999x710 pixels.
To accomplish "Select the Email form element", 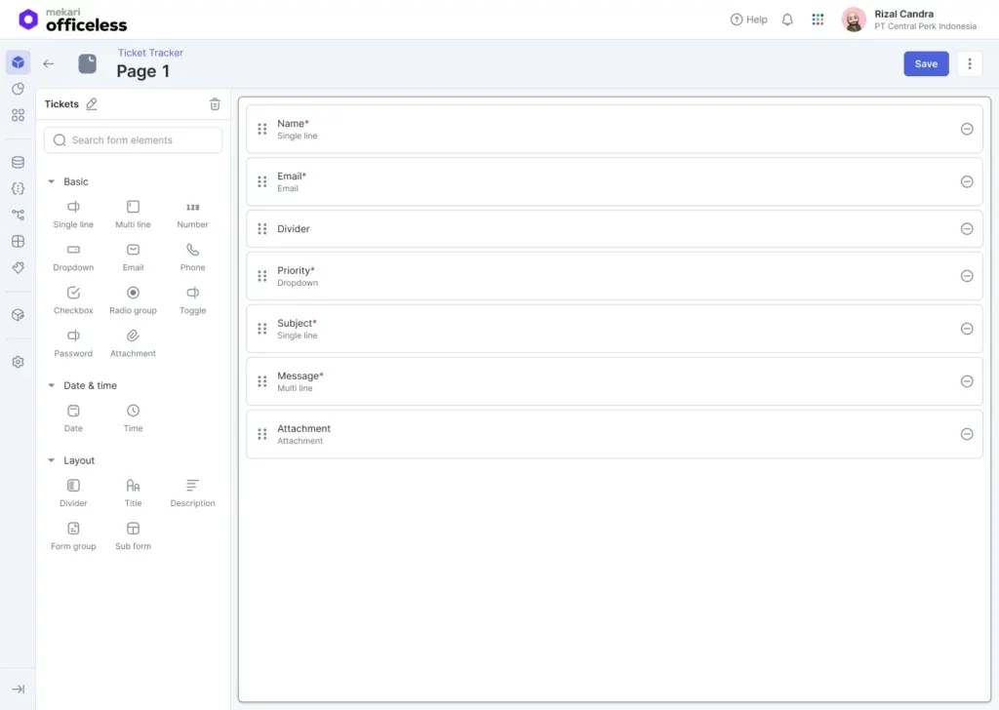I will click(x=133, y=256).
